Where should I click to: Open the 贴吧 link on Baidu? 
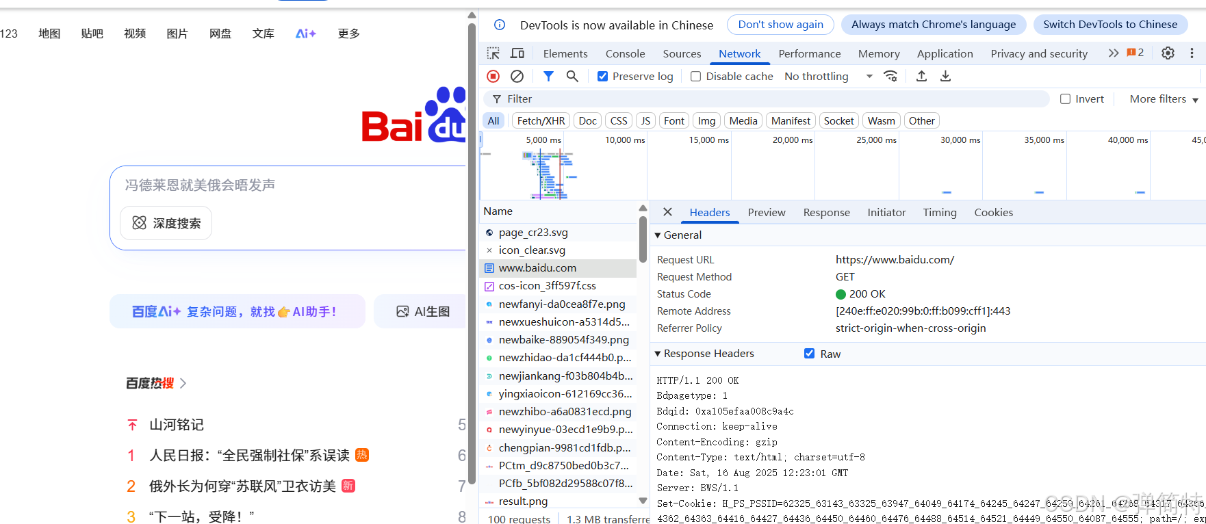(x=92, y=34)
